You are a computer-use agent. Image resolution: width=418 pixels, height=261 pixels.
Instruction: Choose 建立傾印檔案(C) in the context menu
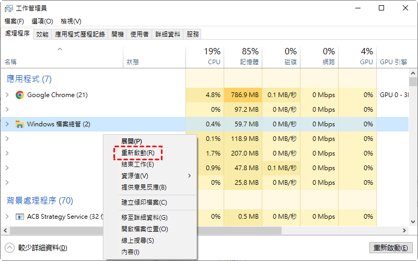click(x=150, y=203)
